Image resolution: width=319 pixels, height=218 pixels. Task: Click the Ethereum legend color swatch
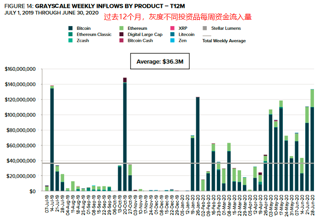tap(121, 28)
